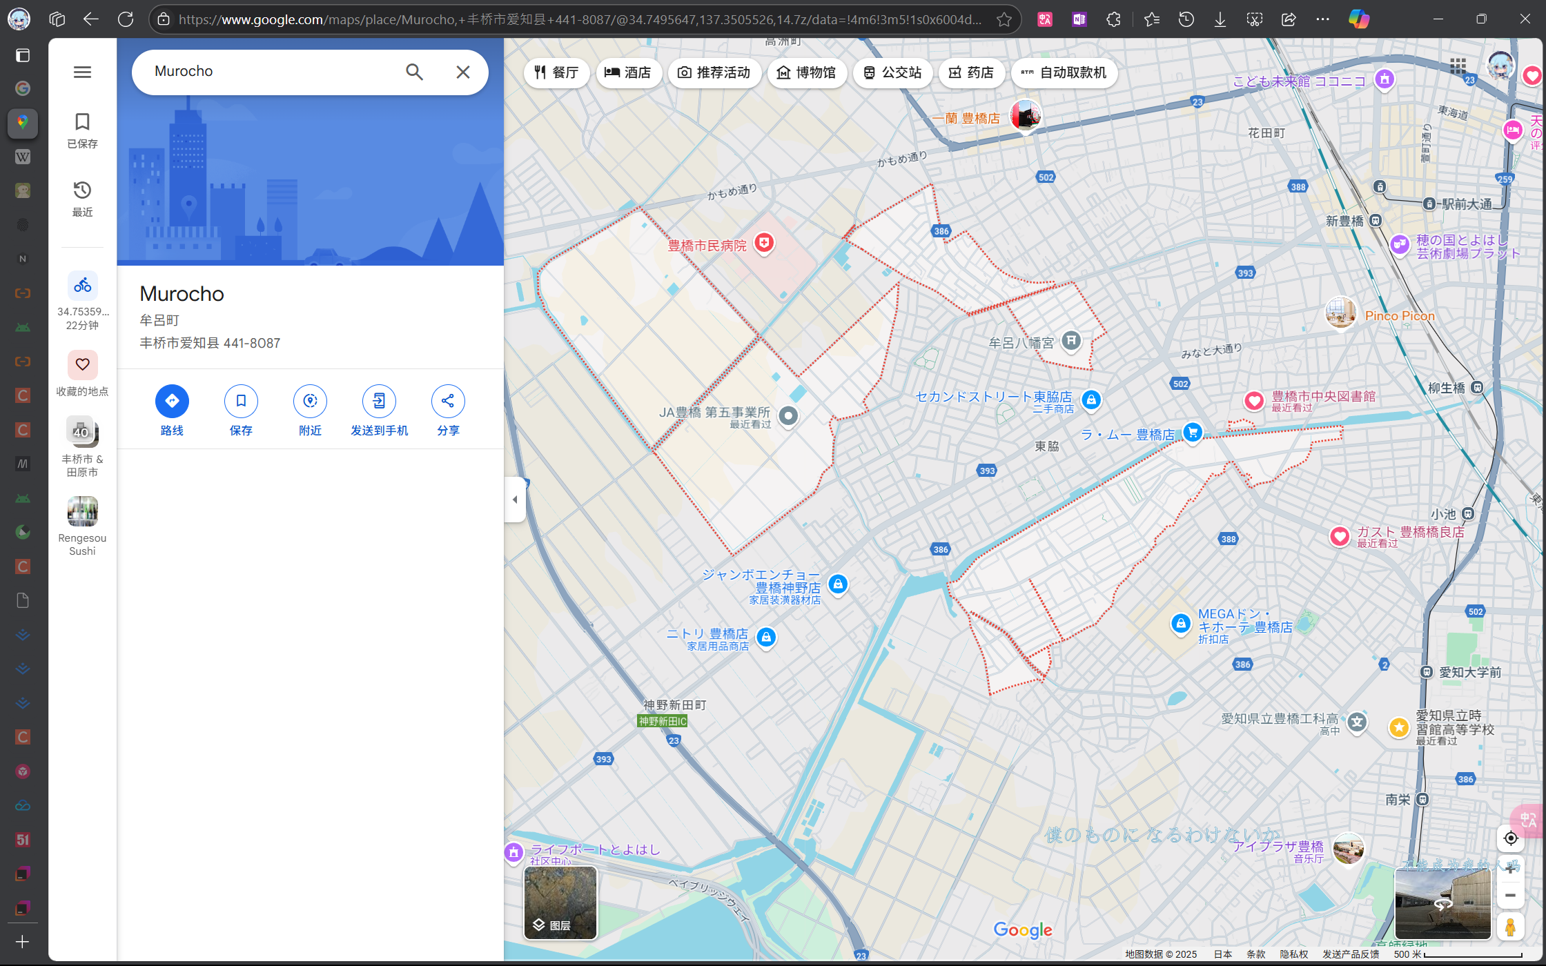Open the Google account avatar
The image size is (1546, 966).
1500,66
